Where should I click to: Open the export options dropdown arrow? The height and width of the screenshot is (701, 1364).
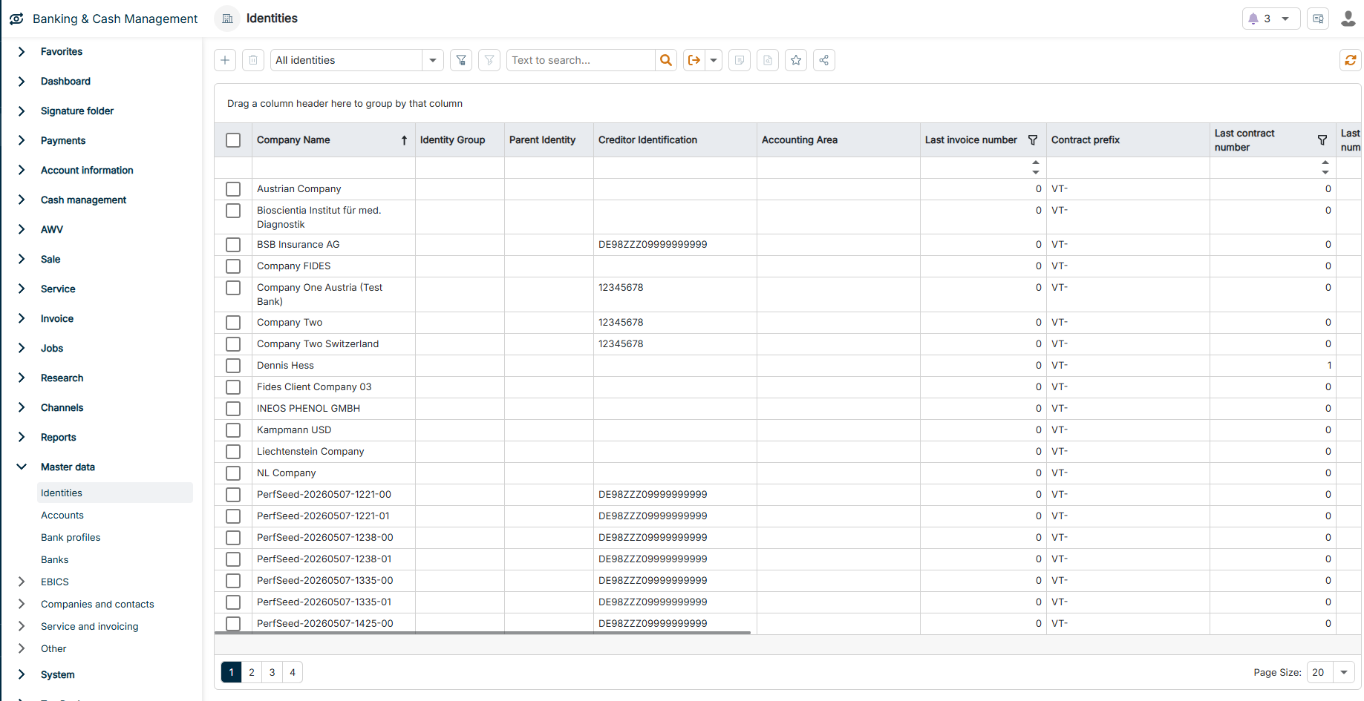[714, 60]
